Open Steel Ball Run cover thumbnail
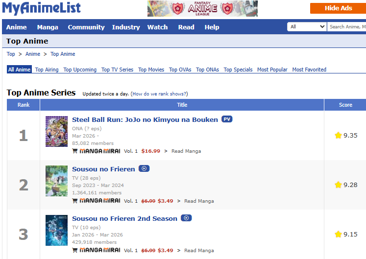 tap(56, 131)
